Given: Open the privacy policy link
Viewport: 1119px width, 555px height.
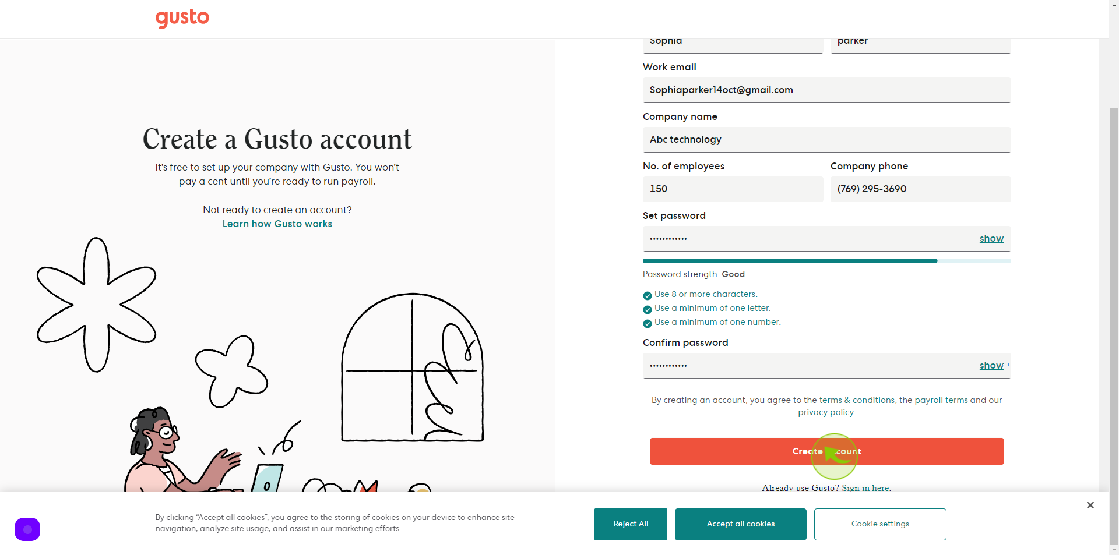Looking at the screenshot, I should click(826, 412).
